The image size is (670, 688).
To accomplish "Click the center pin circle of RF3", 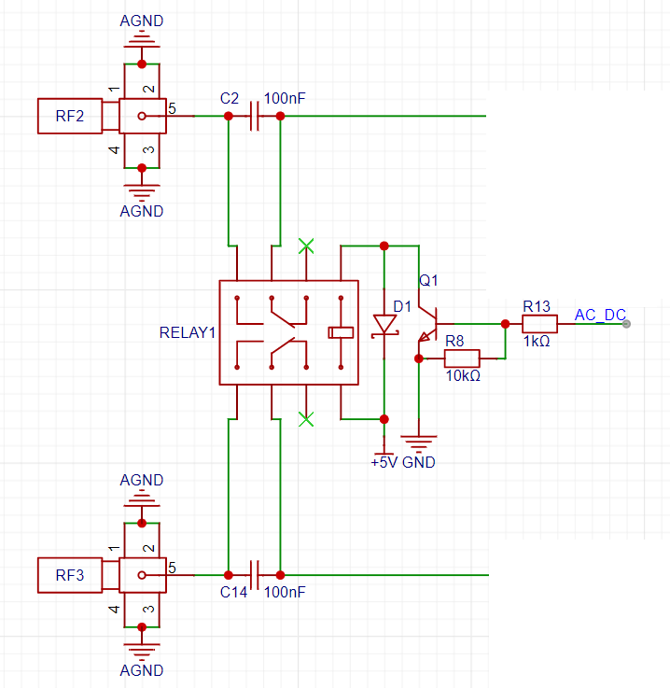I will pyautogui.click(x=142, y=575).
